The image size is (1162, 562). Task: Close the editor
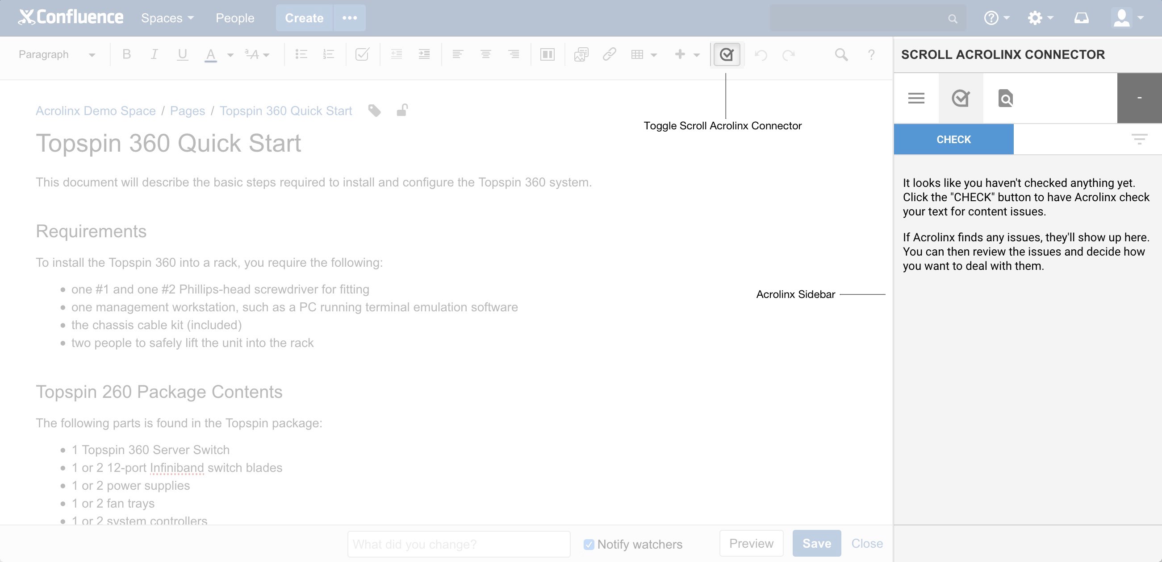pos(866,543)
